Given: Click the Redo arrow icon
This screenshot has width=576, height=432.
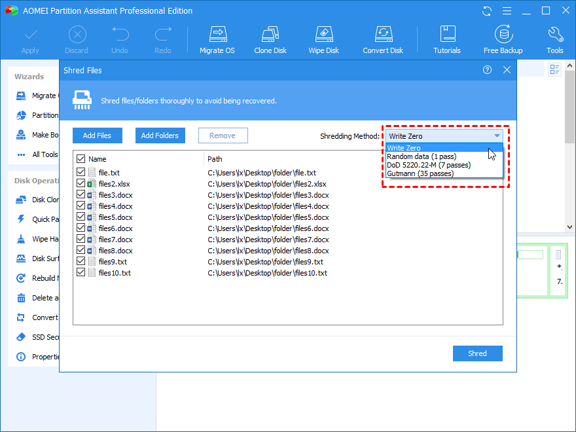Looking at the screenshot, I should [163, 34].
